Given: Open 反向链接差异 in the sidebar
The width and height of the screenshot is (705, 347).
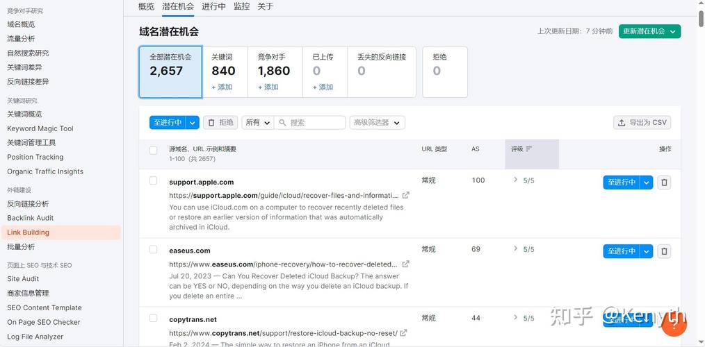Looking at the screenshot, I should tap(28, 82).
